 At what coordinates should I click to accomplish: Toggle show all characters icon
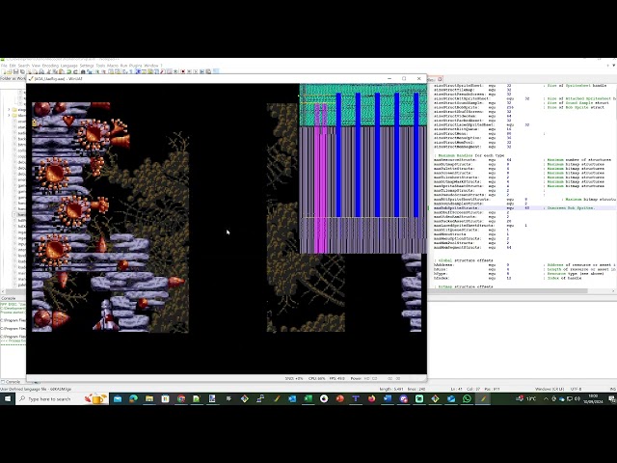coord(131,71)
